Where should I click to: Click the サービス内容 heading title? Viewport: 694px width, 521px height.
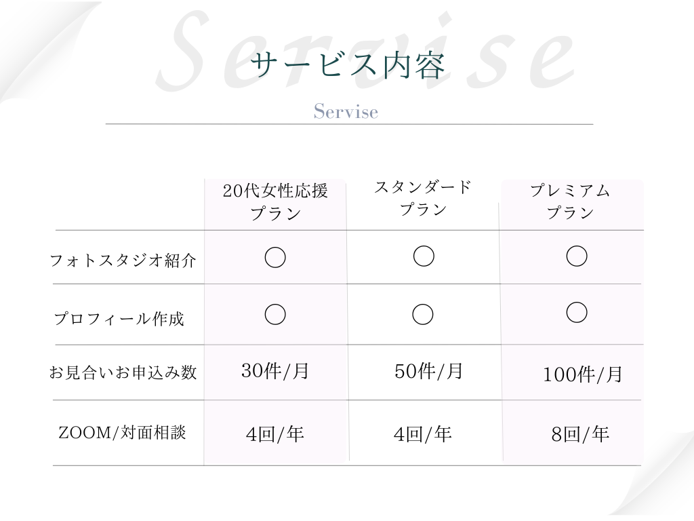click(347, 66)
